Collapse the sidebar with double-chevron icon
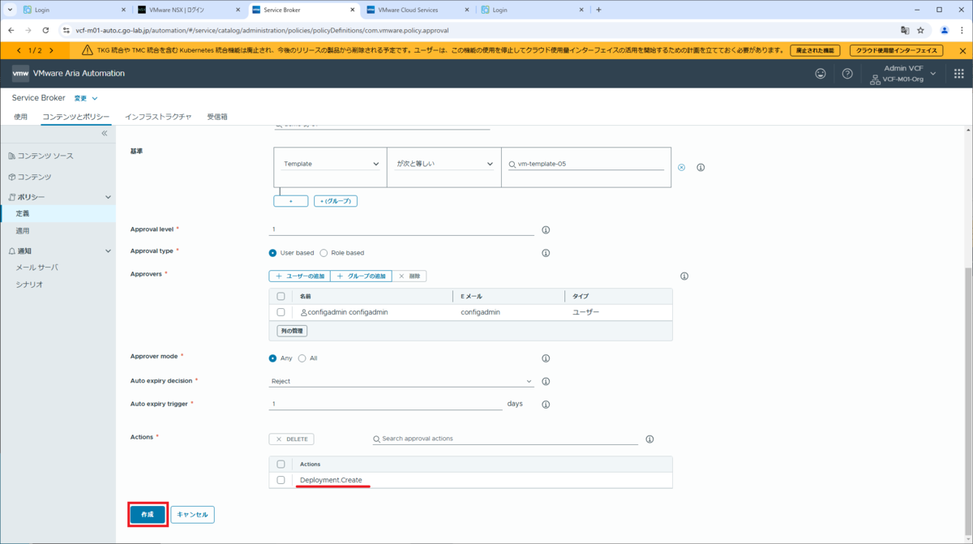Viewport: 973px width, 544px height. click(105, 133)
